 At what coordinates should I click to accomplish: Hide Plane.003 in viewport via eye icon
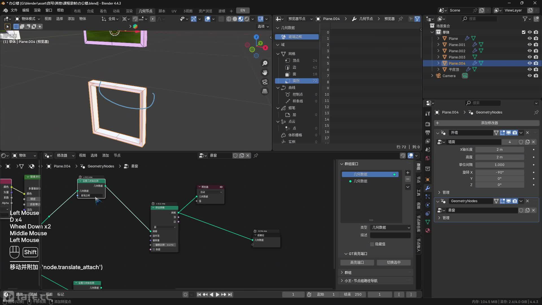coord(530,57)
